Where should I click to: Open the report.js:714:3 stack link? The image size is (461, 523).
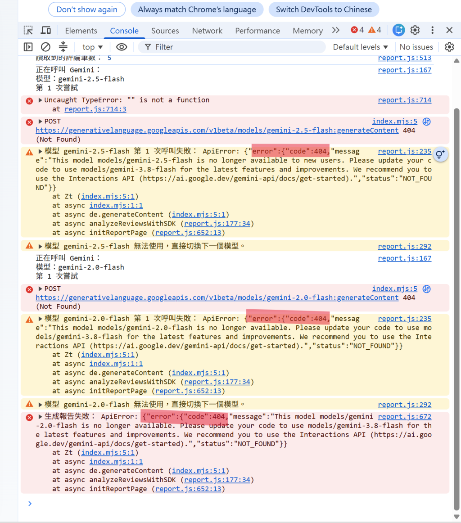click(x=95, y=109)
